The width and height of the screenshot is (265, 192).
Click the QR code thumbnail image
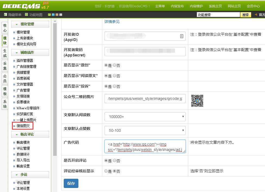click(x=197, y=100)
